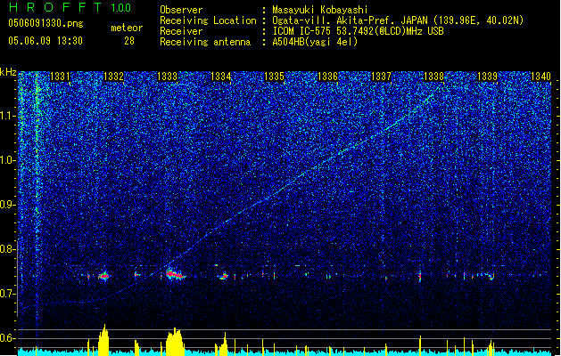561x356 pixels.
Task: Click time marker 1331
Action: click(60, 77)
